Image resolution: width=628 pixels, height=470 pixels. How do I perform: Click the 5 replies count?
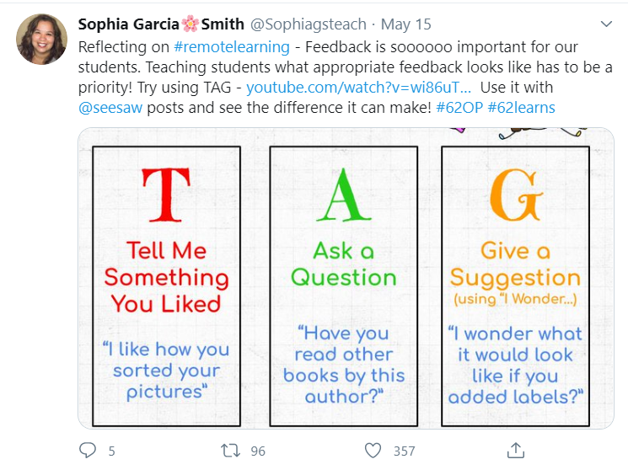tap(112, 451)
